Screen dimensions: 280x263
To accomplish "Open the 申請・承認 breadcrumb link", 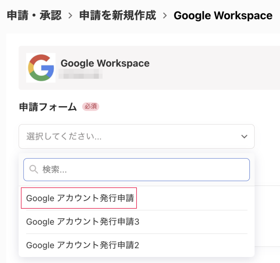I will pos(34,15).
